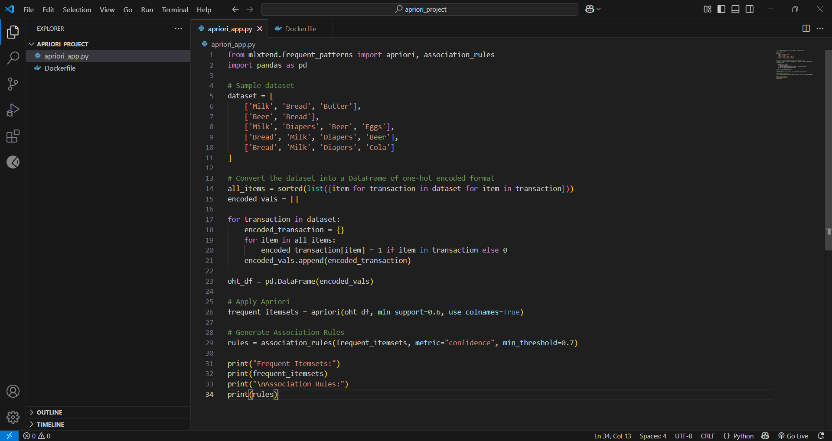Click 'association_rules' call on line 29
This screenshot has width=832, height=441.
(297, 343)
